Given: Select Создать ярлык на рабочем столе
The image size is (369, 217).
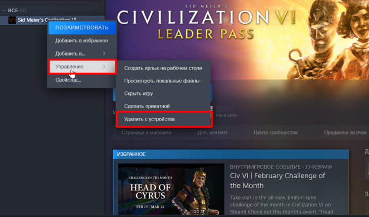Looking at the screenshot, I should pos(163,68).
